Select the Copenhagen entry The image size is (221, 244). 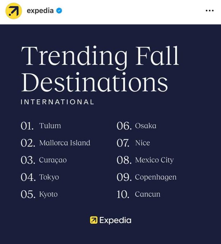tap(155, 177)
